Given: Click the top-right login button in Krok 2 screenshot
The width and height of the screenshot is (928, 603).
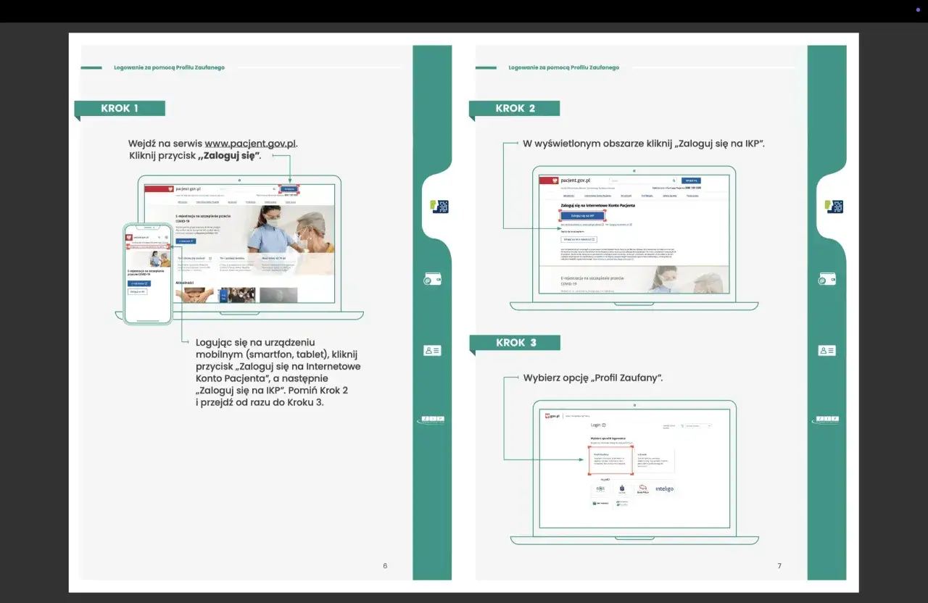Looking at the screenshot, I should pos(691,180).
